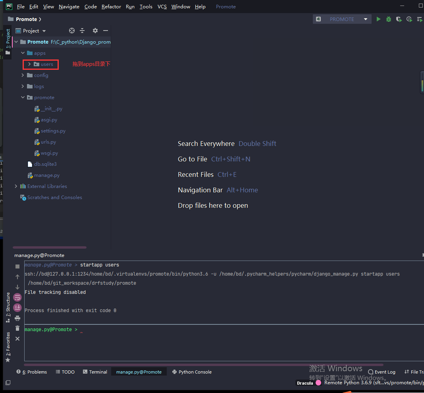Image resolution: width=424 pixels, height=393 pixels.
Task: Click the down arrow in console toolbar
Action: point(17,287)
